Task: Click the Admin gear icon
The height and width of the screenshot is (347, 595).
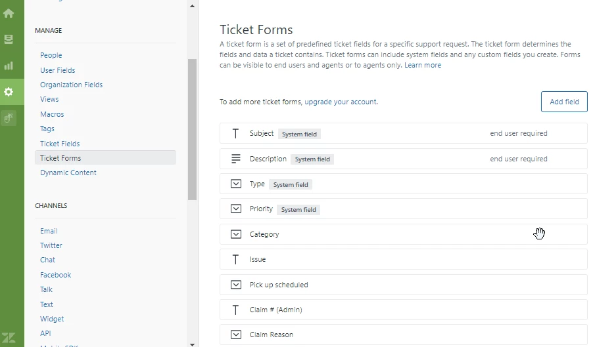Action: [9, 92]
